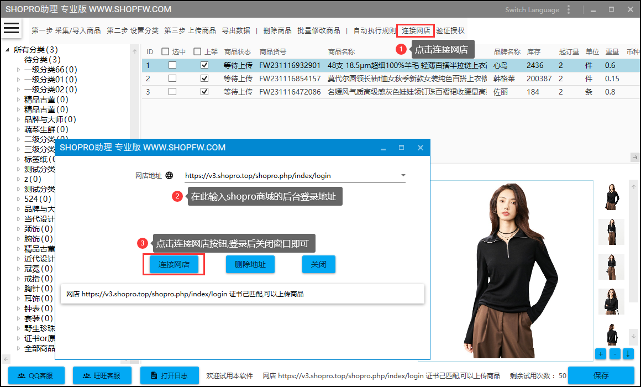641x387 pixels.
Task: Select the top product thumbnail on the right
Action: pyautogui.click(x=611, y=199)
